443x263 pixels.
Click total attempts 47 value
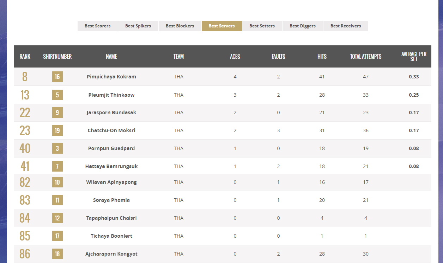click(366, 77)
